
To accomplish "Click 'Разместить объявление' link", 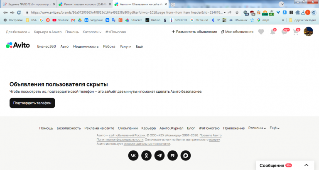I will coord(194,32).
